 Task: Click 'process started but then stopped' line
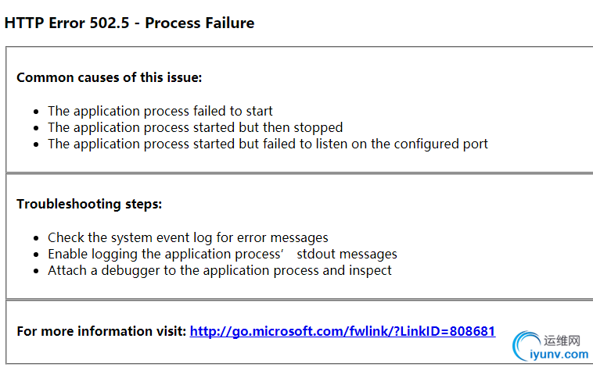click(x=195, y=127)
